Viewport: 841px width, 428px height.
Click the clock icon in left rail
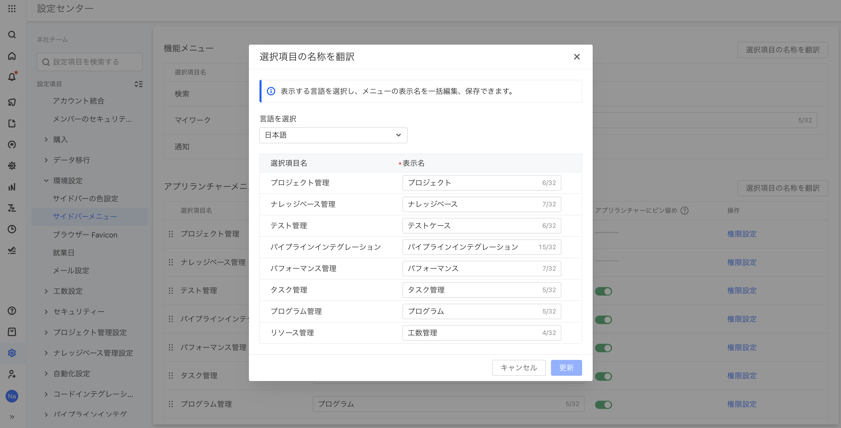coord(12,229)
